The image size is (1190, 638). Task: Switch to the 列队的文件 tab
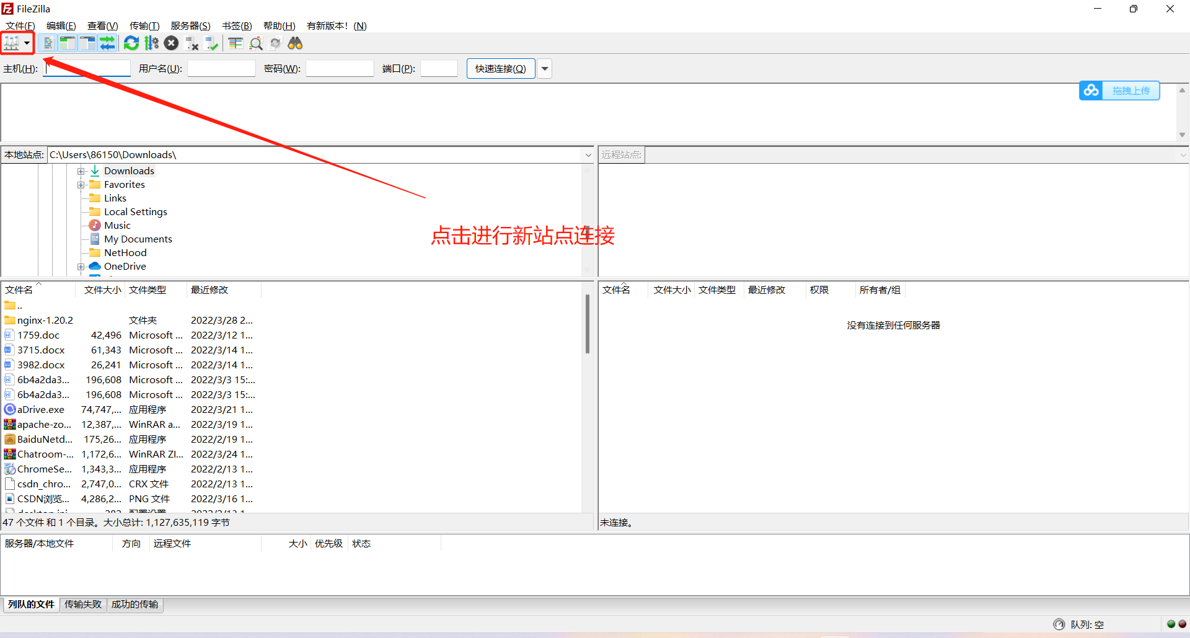click(x=32, y=605)
